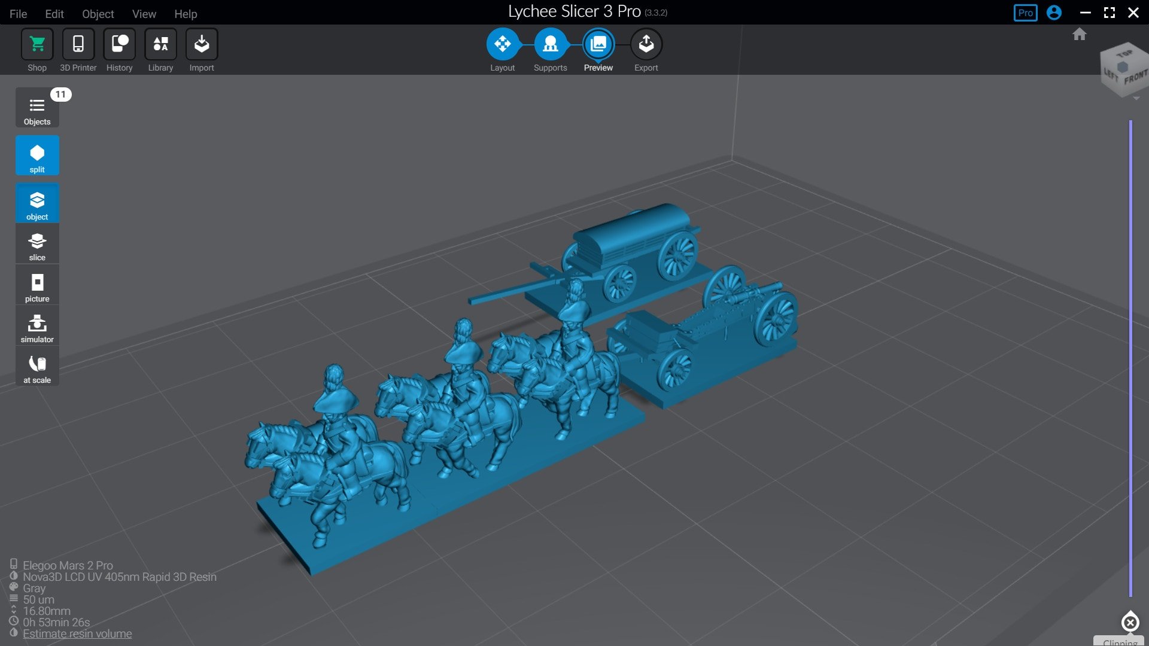This screenshot has width=1149, height=646.
Task: Select the slice preview mode
Action: click(37, 245)
